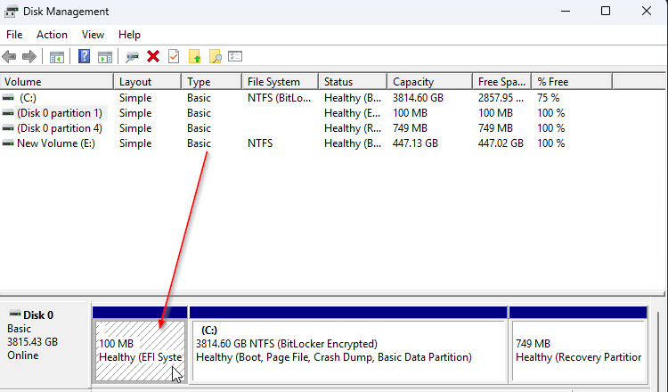Open Help via blue question mark icon
This screenshot has width=668, height=392.
pyautogui.click(x=84, y=56)
